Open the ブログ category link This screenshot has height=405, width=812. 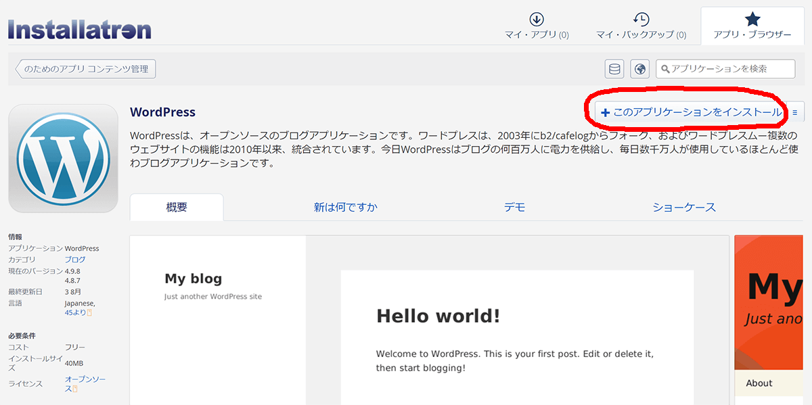(x=75, y=260)
